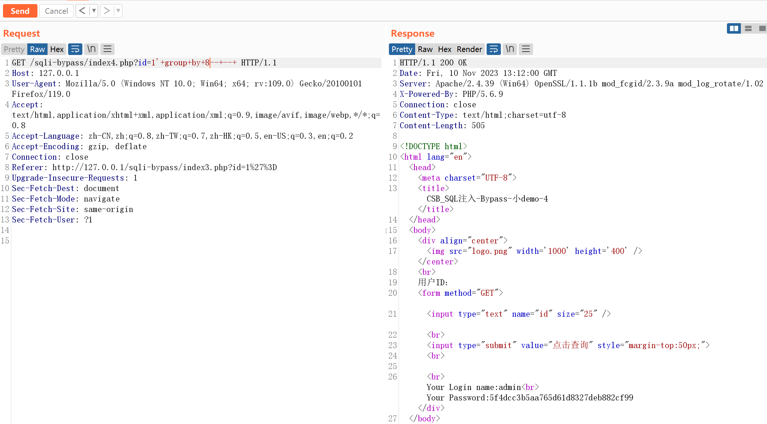The image size is (767, 424).
Task: Click the Host header line
Action: (x=45, y=73)
